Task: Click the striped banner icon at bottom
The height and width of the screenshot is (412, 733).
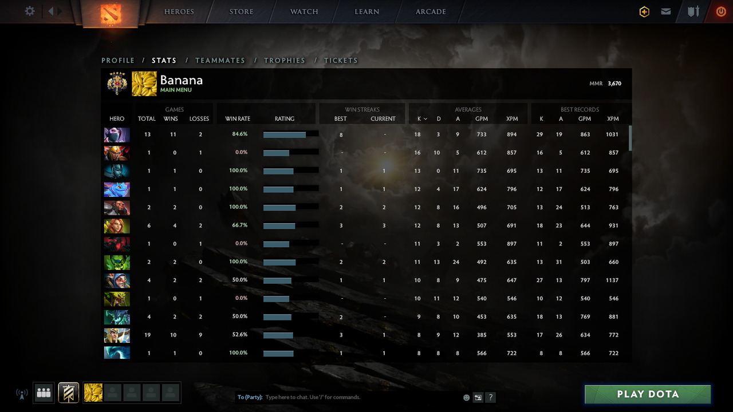Action: (x=69, y=393)
